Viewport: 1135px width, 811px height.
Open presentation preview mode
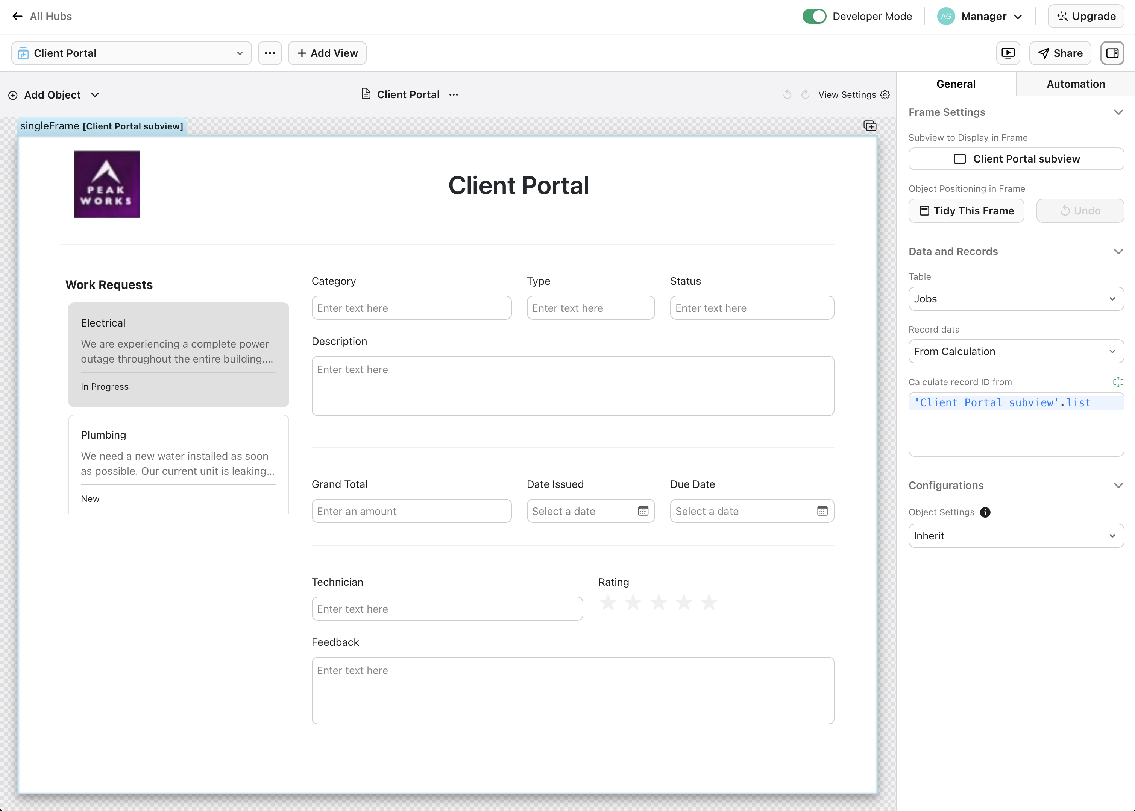pos(1008,52)
